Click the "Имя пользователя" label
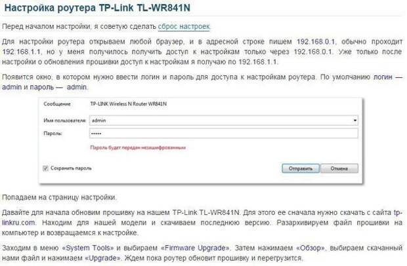The height and width of the screenshot is (266, 407). [64, 121]
